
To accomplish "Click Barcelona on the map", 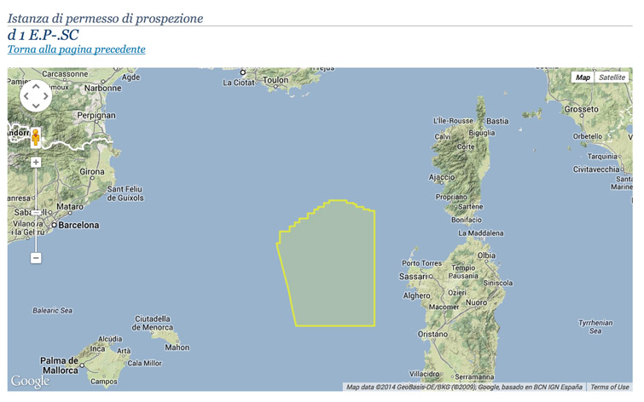I will [77, 226].
